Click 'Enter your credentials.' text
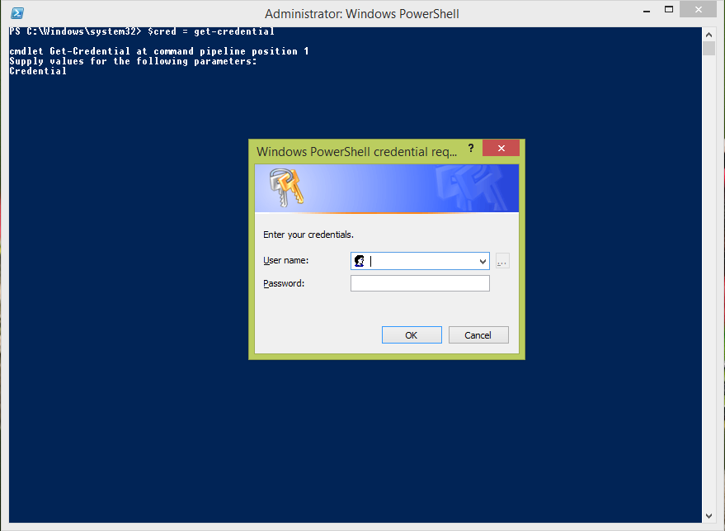Screen dimensions: 725x531 coord(308,235)
